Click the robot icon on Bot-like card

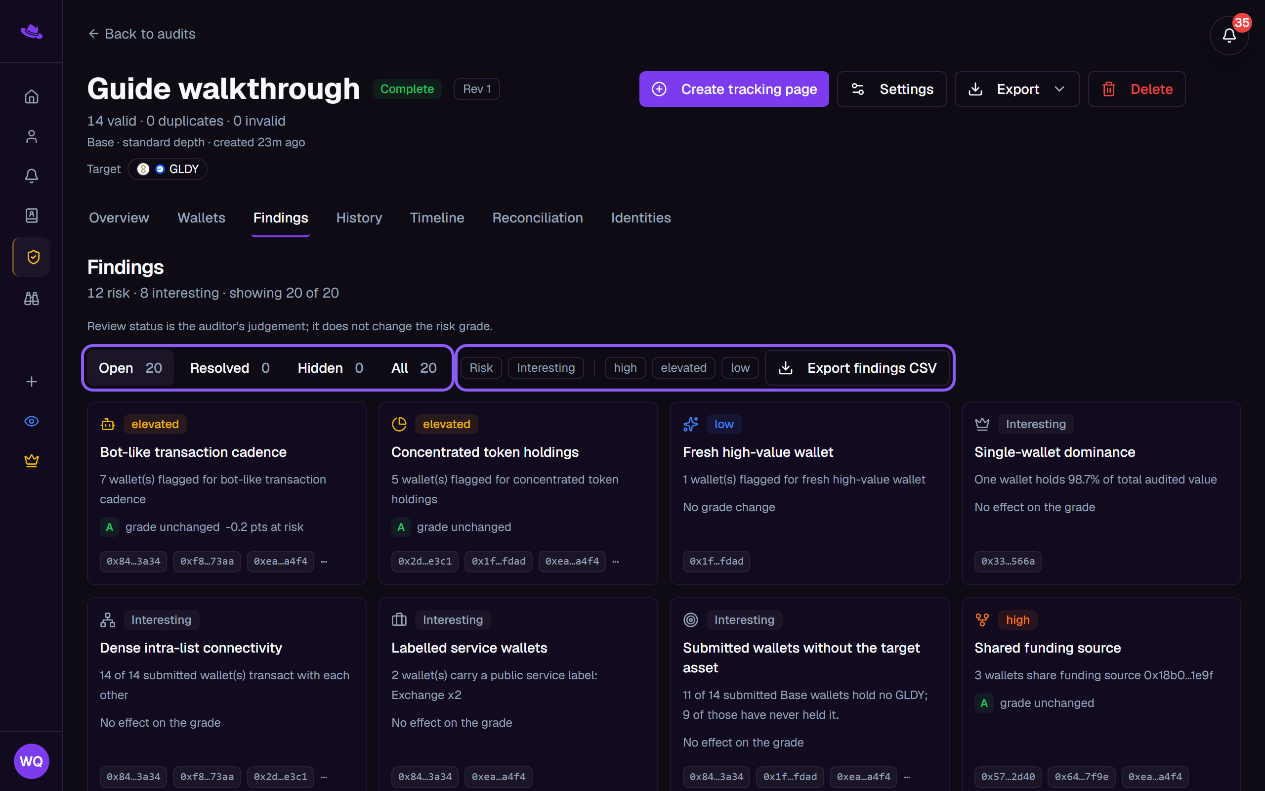(x=108, y=424)
